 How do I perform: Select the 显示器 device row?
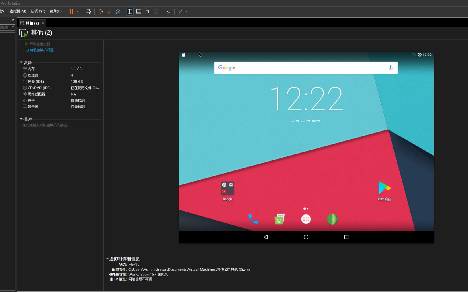pos(61,107)
